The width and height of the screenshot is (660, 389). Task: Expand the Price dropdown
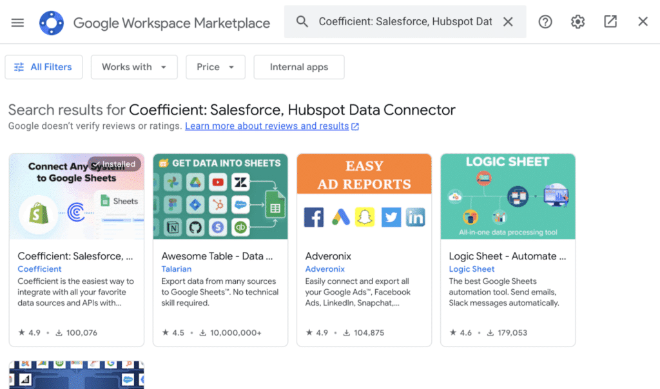pos(215,67)
